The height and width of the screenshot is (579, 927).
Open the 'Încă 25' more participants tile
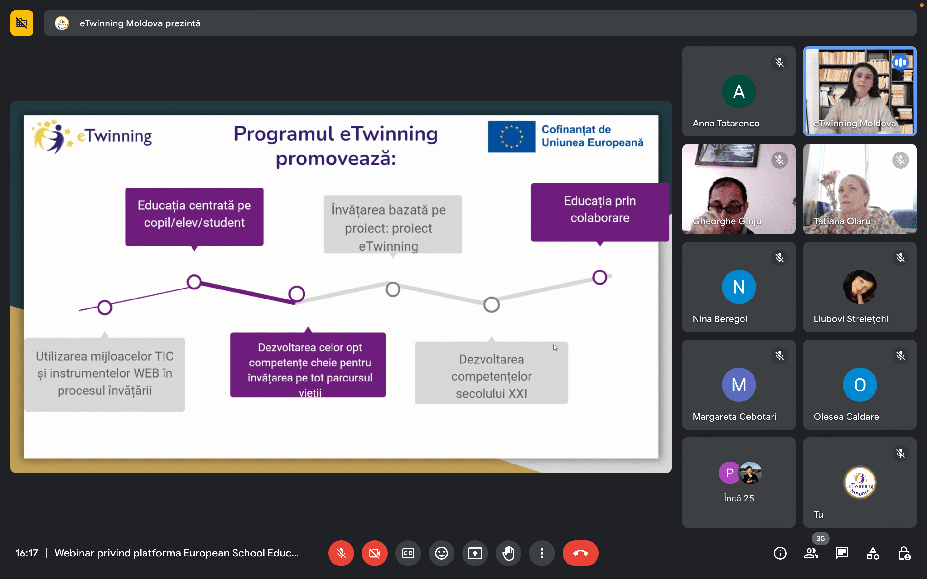738,482
